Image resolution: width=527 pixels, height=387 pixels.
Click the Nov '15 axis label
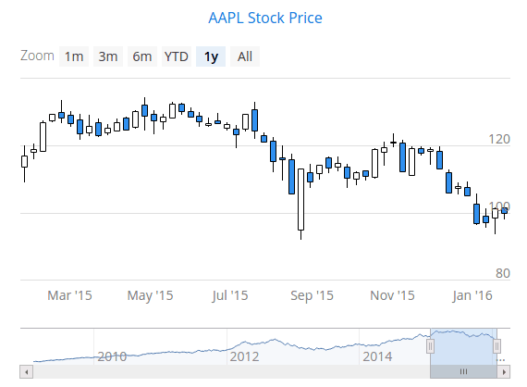(x=392, y=295)
